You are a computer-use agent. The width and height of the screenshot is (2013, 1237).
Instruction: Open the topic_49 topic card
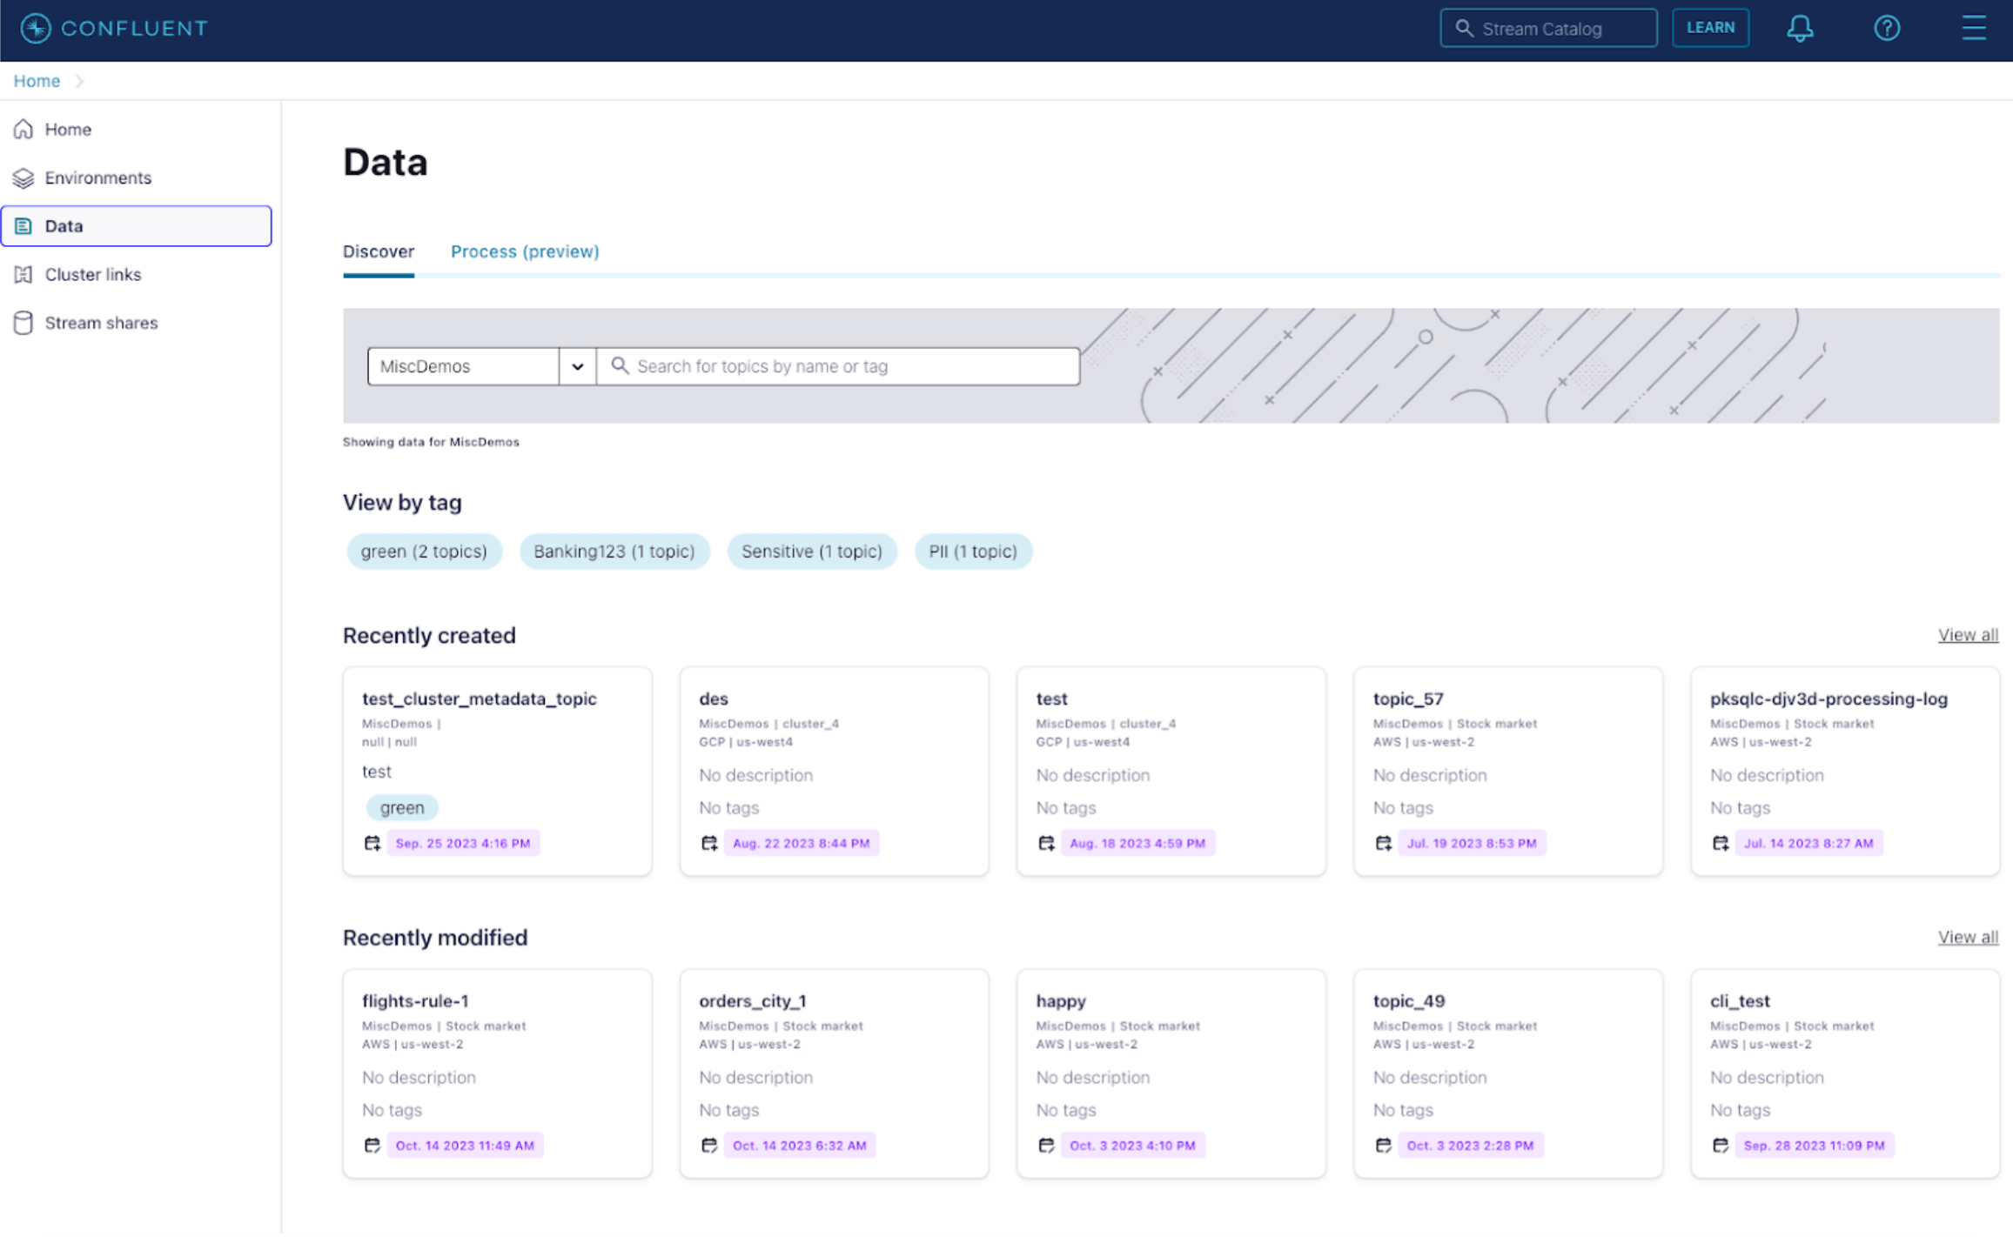tap(1508, 1073)
